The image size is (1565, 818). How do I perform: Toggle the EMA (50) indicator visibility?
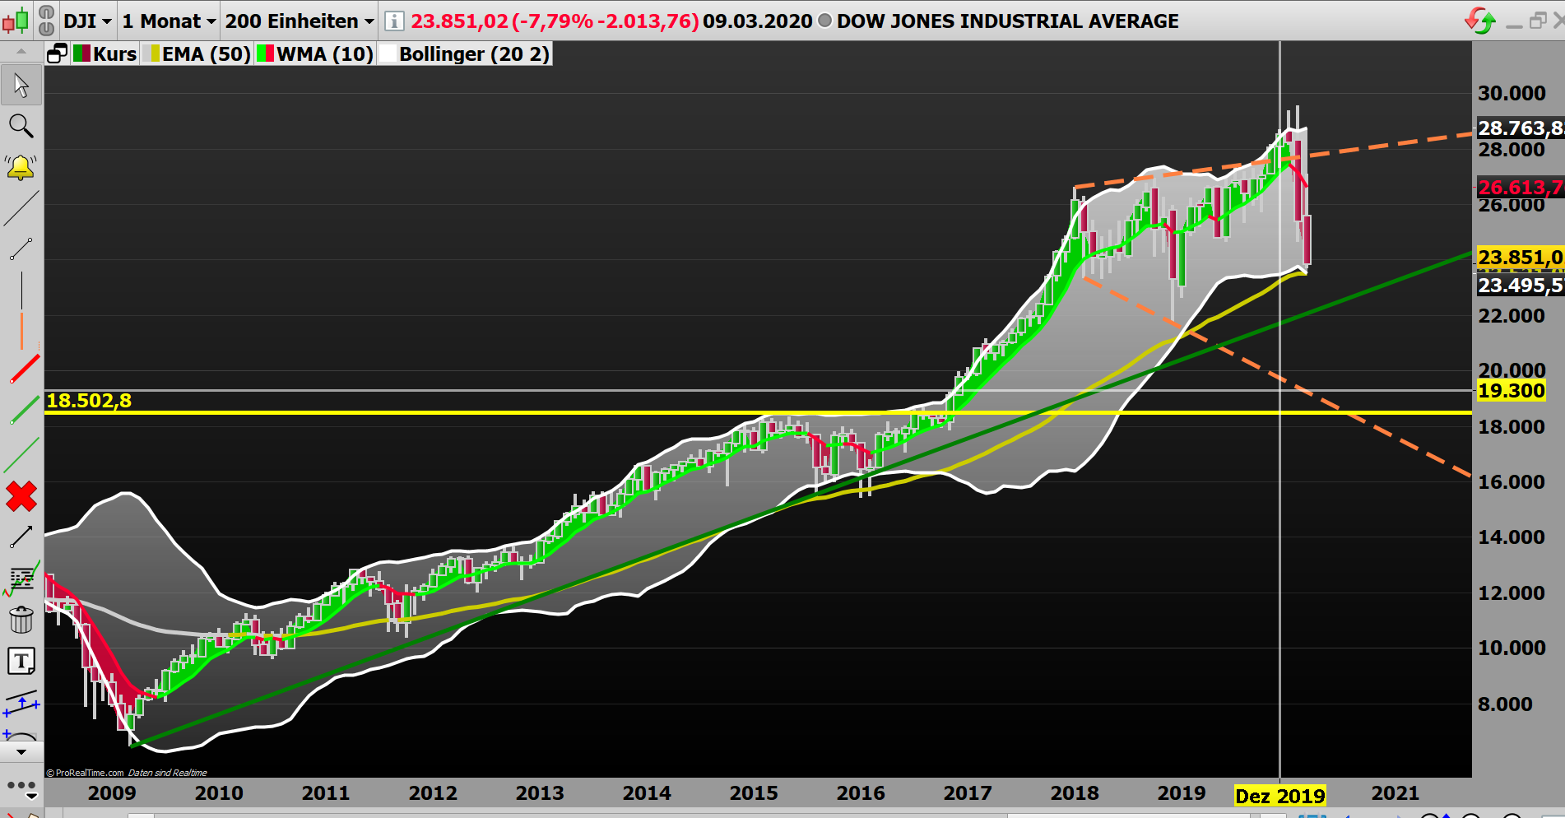196,53
